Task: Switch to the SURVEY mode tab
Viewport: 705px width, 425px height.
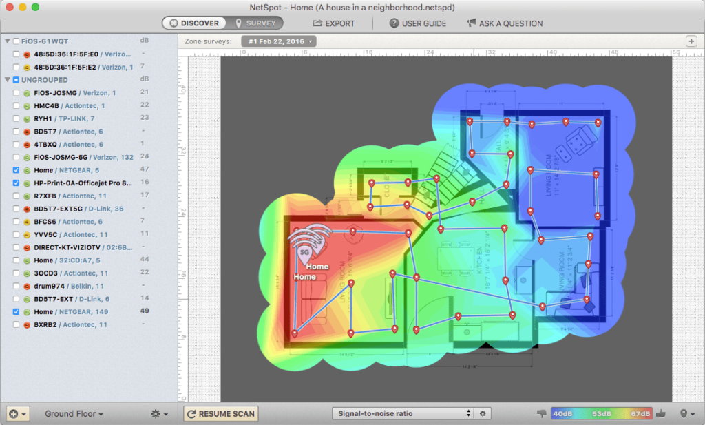Action: (x=255, y=23)
